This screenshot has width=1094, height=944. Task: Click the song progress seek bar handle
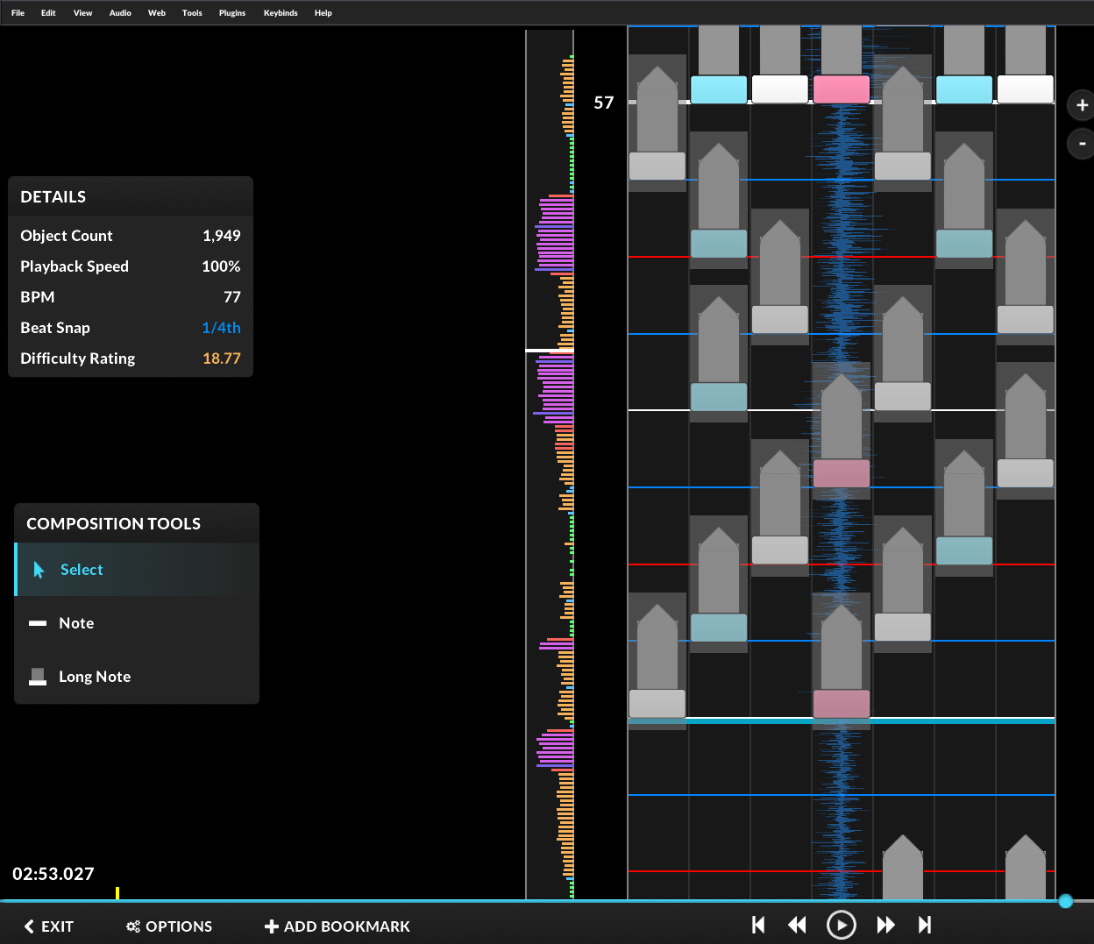click(x=1065, y=901)
